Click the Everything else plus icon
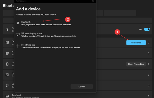The image size is (154, 98). point(18,46)
